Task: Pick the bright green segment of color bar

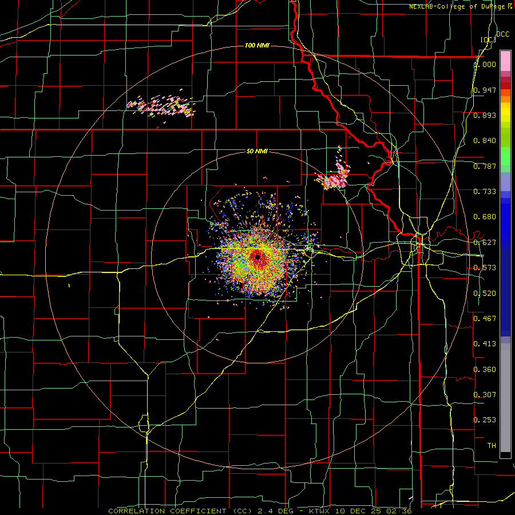Action: [x=505, y=156]
